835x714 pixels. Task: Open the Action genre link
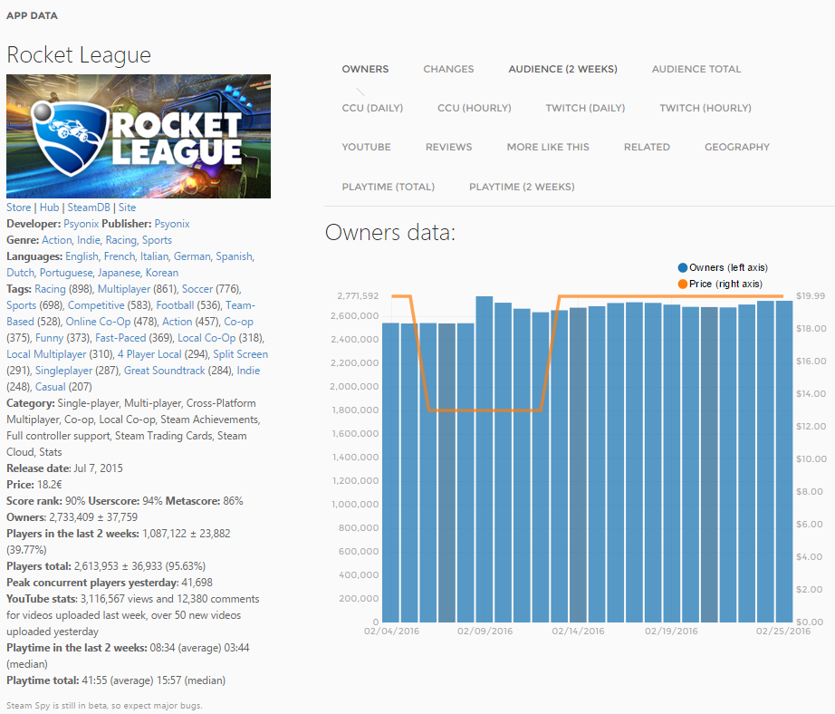coord(56,240)
